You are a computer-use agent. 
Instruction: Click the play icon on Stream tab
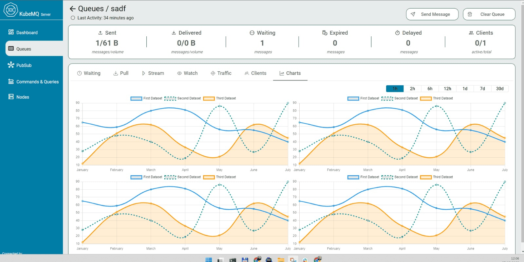point(143,73)
